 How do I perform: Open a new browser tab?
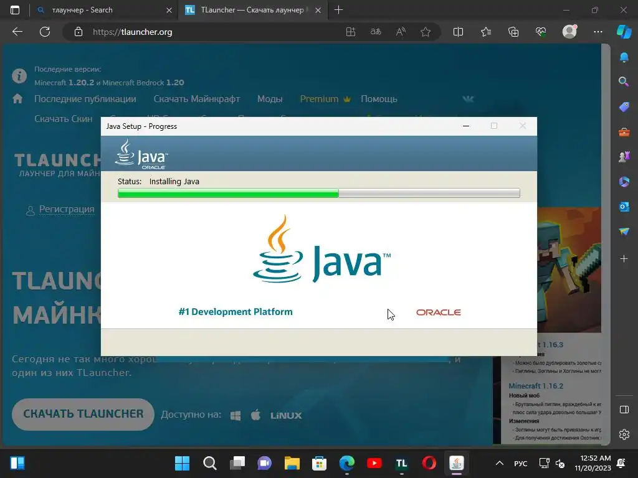tap(338, 10)
